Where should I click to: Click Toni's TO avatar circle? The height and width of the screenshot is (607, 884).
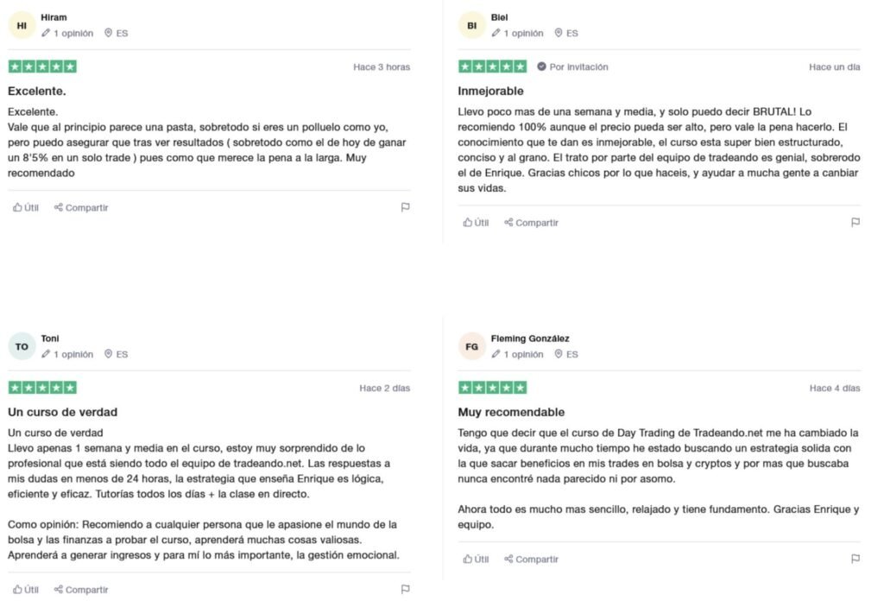point(22,346)
